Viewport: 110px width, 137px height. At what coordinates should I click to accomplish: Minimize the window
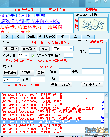[90, 2]
